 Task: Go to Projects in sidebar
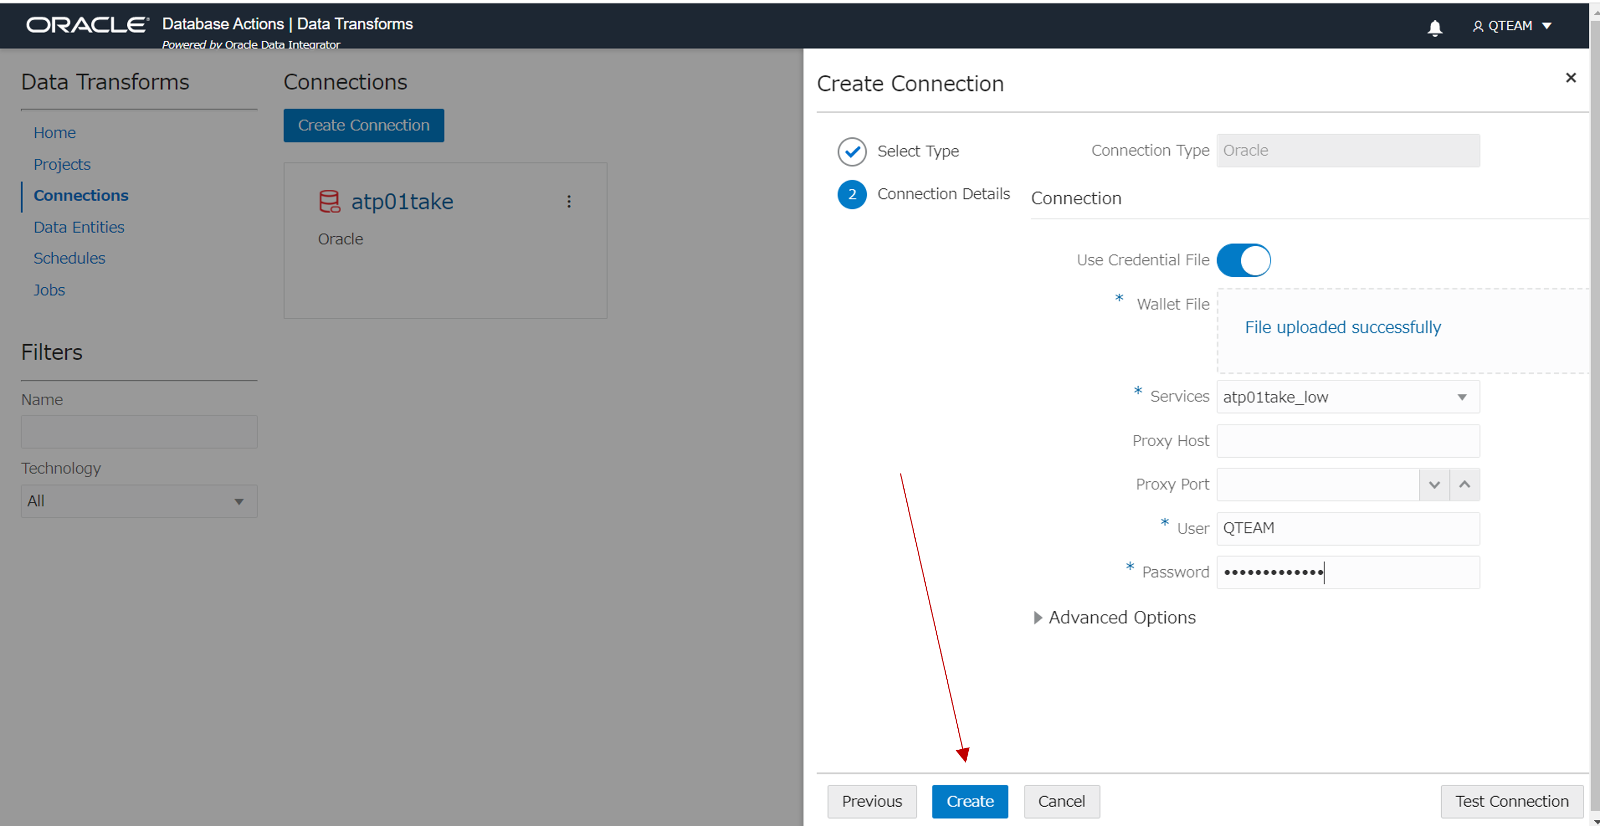point(62,164)
